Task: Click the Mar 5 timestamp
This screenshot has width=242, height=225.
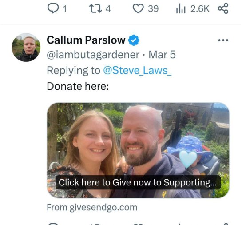Action: tap(162, 55)
